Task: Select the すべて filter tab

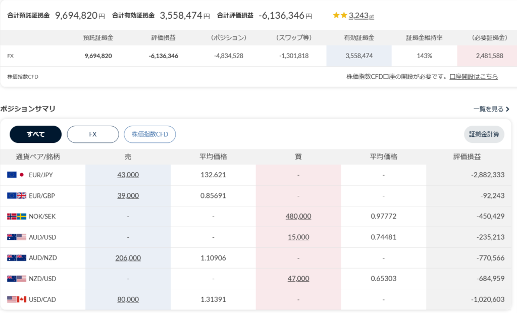Action: click(35, 134)
